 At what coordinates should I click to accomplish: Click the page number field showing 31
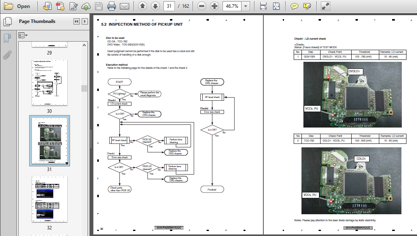pos(169,6)
